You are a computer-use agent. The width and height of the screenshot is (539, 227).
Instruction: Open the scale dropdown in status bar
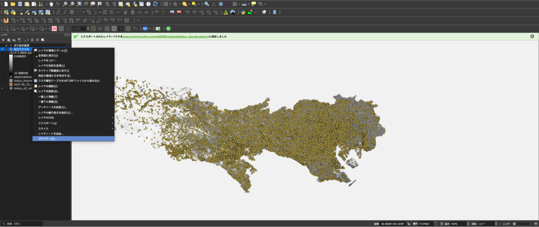(435, 224)
